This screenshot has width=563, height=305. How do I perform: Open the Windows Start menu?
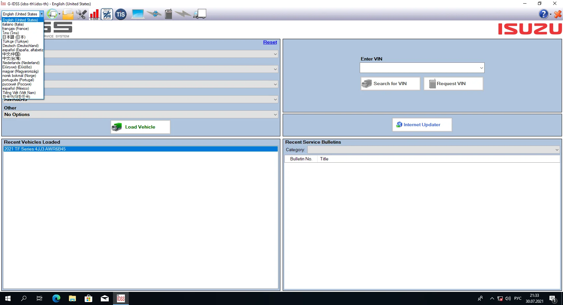[8, 298]
